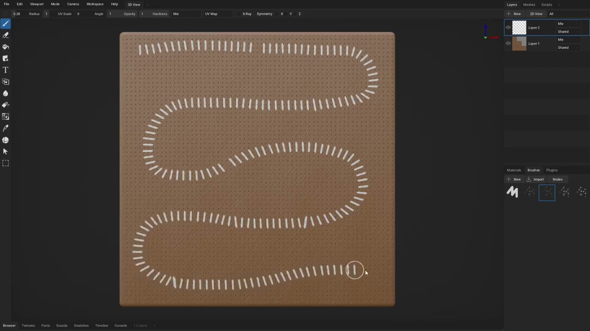The image size is (590, 331).
Task: Click Layer 1 brown thumbnail
Action: click(519, 44)
